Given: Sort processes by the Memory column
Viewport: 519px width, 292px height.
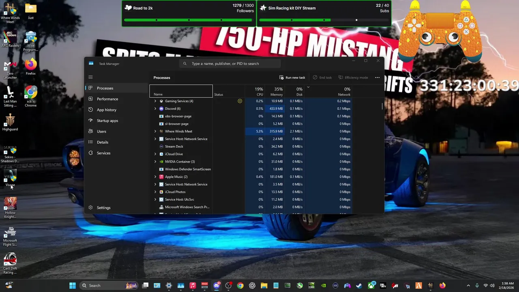Looking at the screenshot, I should [275, 91].
